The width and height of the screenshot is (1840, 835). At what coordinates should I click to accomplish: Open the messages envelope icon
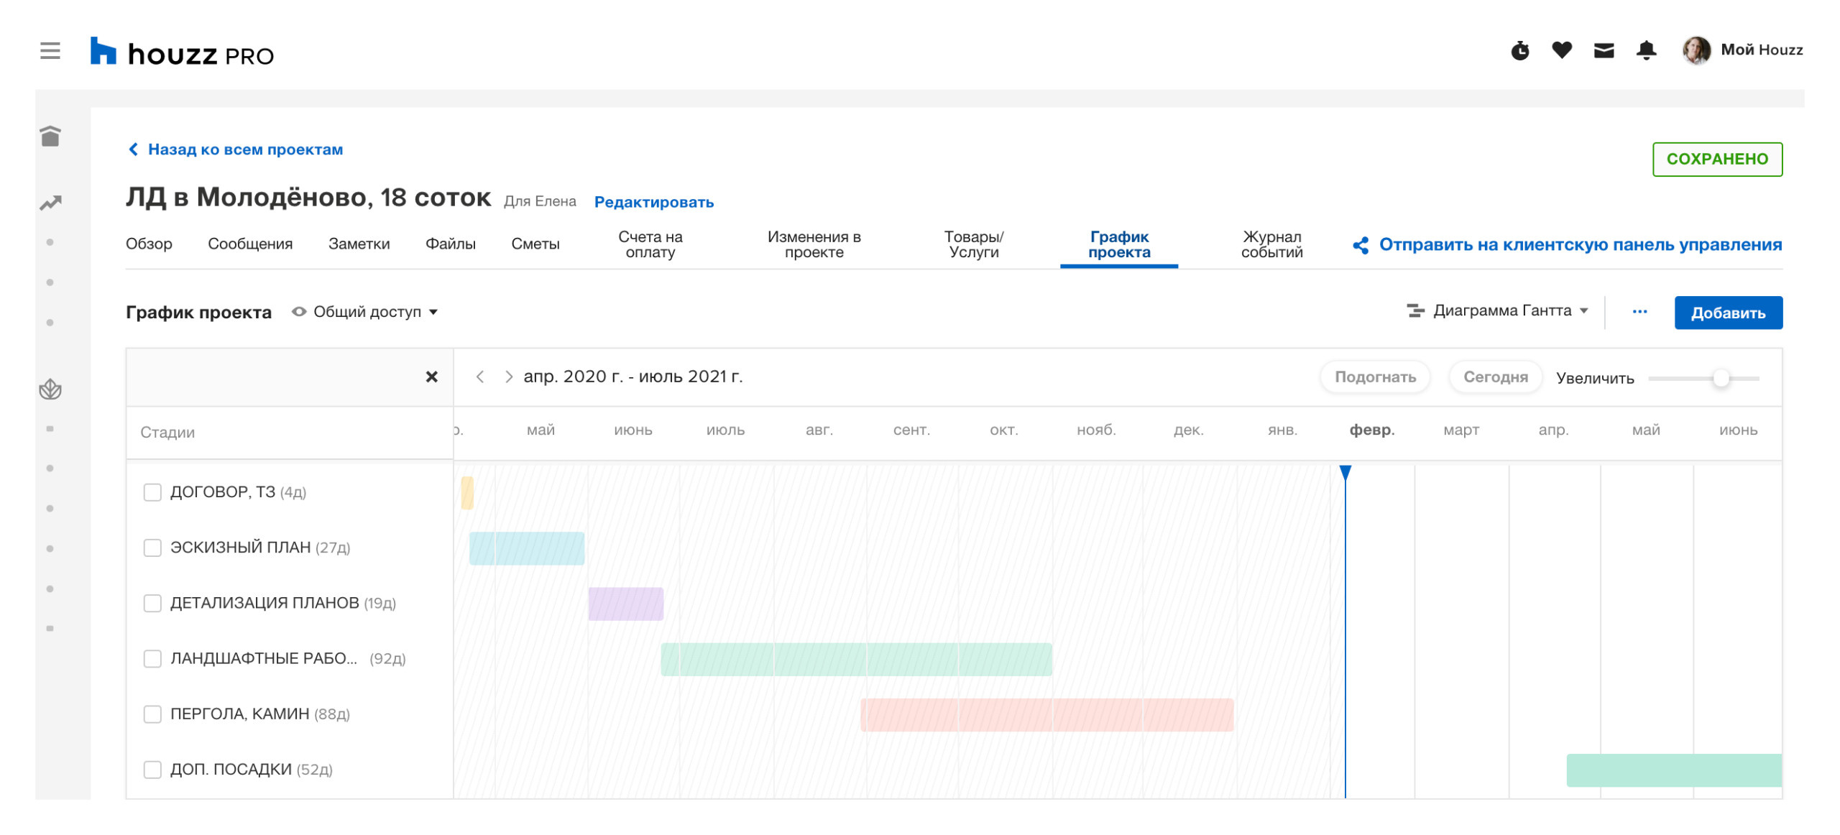click(x=1604, y=50)
